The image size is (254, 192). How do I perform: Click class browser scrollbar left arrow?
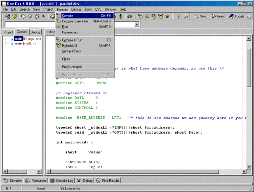[6, 171]
